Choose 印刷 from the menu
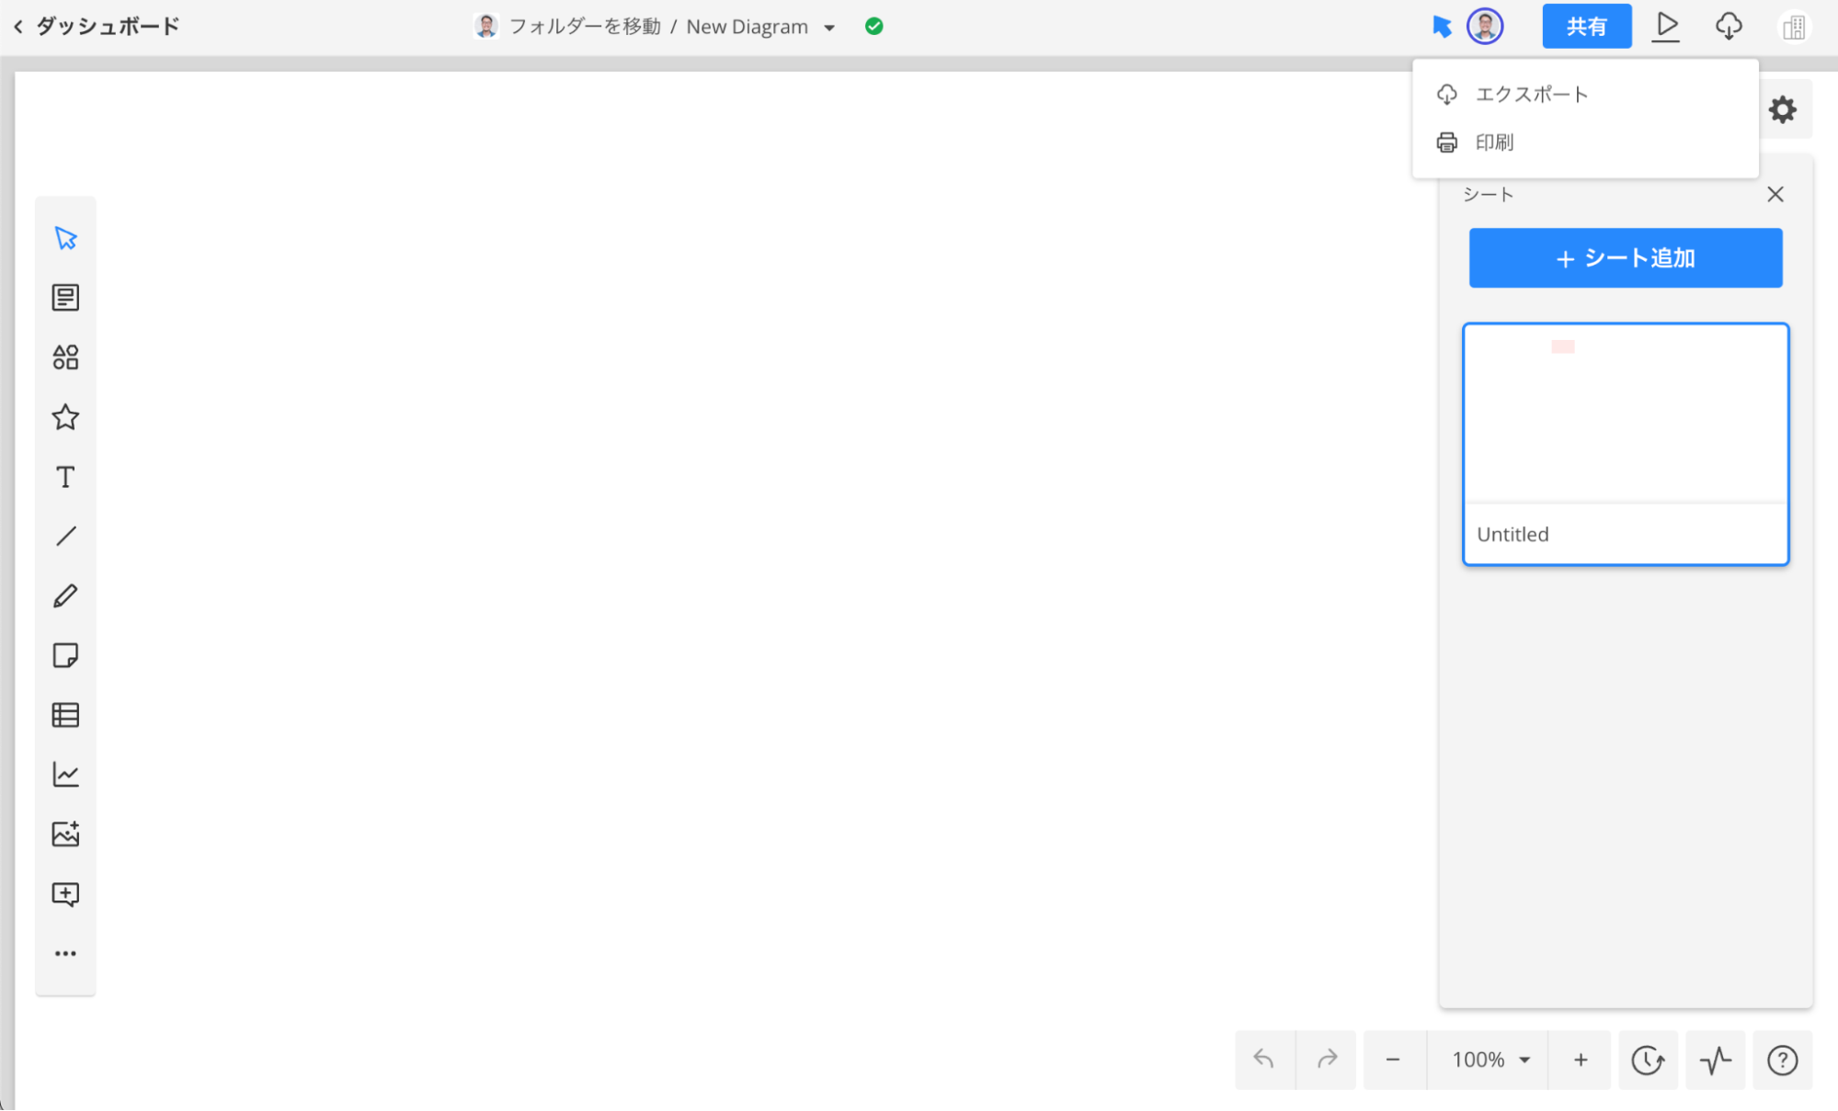Image resolution: width=1838 pixels, height=1111 pixels. [1494, 142]
